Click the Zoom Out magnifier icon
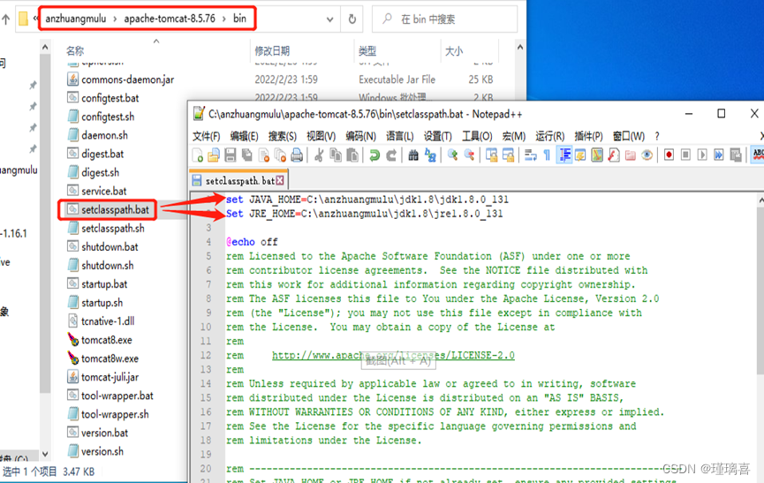764x483 pixels. pyautogui.click(x=469, y=155)
